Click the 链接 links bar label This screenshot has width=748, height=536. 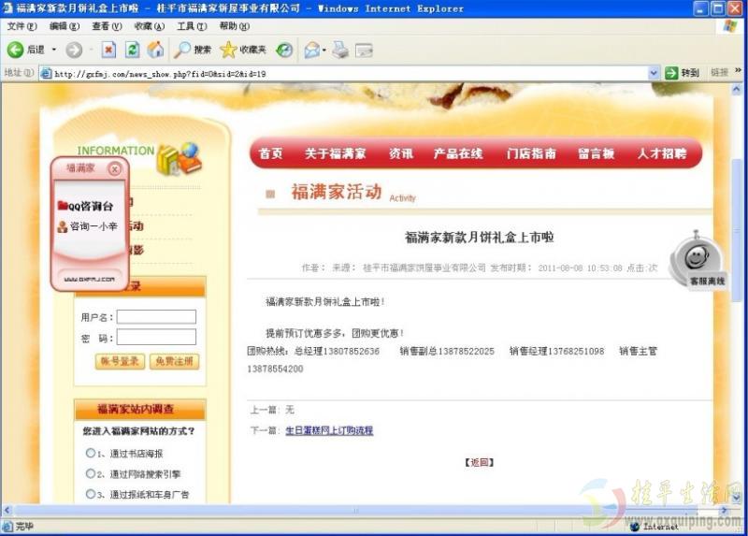pos(719,73)
